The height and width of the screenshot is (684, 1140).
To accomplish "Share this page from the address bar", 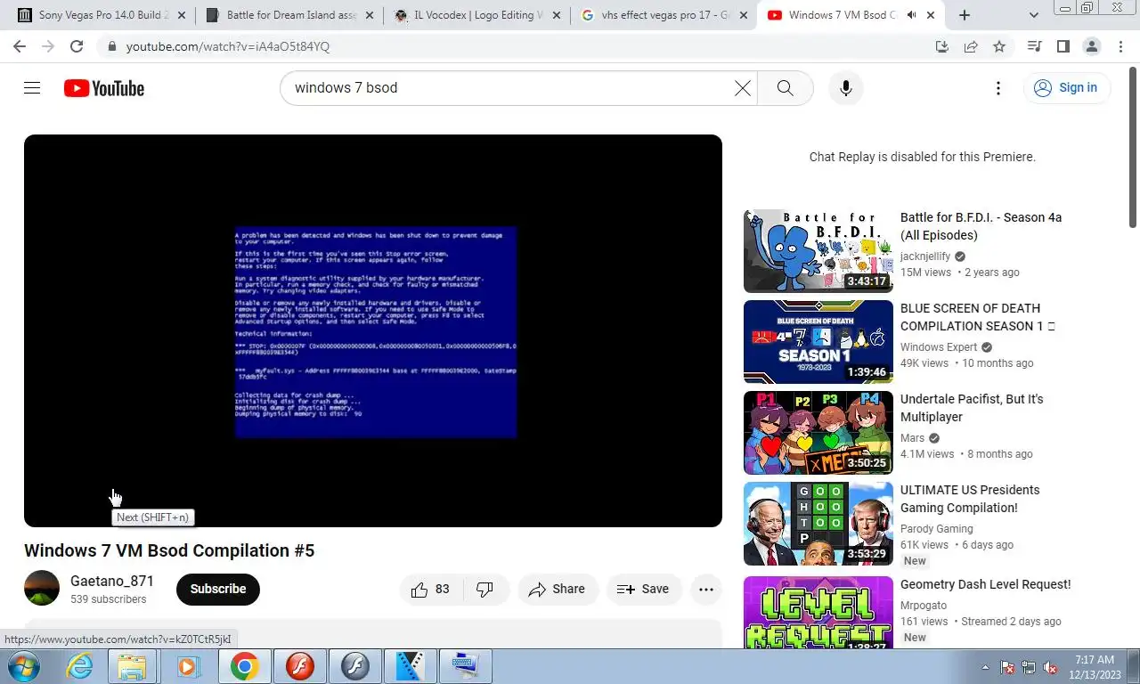I will pyautogui.click(x=971, y=46).
